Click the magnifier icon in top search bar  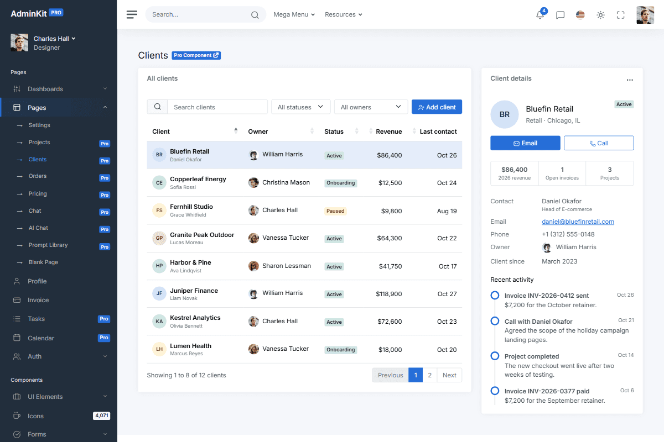pyautogui.click(x=255, y=15)
